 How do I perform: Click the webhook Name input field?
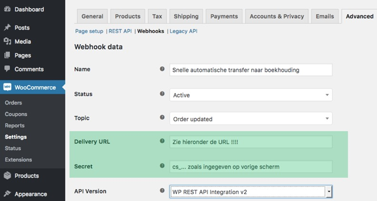pos(251,70)
